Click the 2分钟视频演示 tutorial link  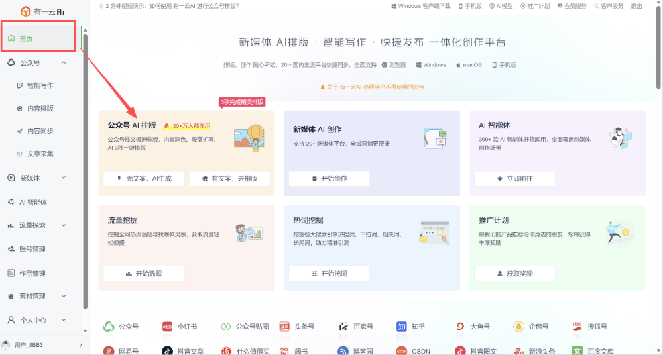[x=169, y=6]
